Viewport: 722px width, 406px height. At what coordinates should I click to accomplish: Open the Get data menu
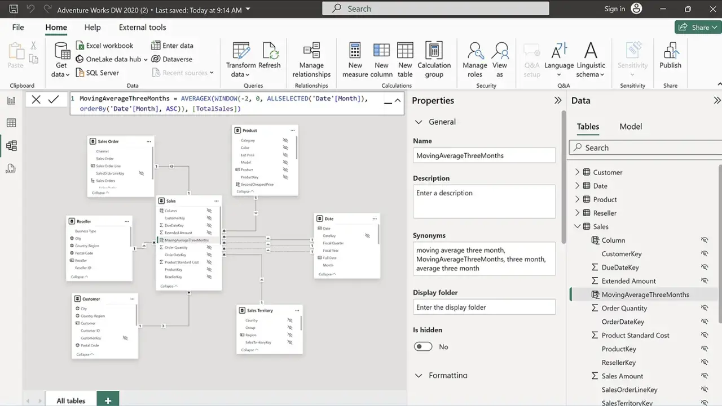point(61,60)
